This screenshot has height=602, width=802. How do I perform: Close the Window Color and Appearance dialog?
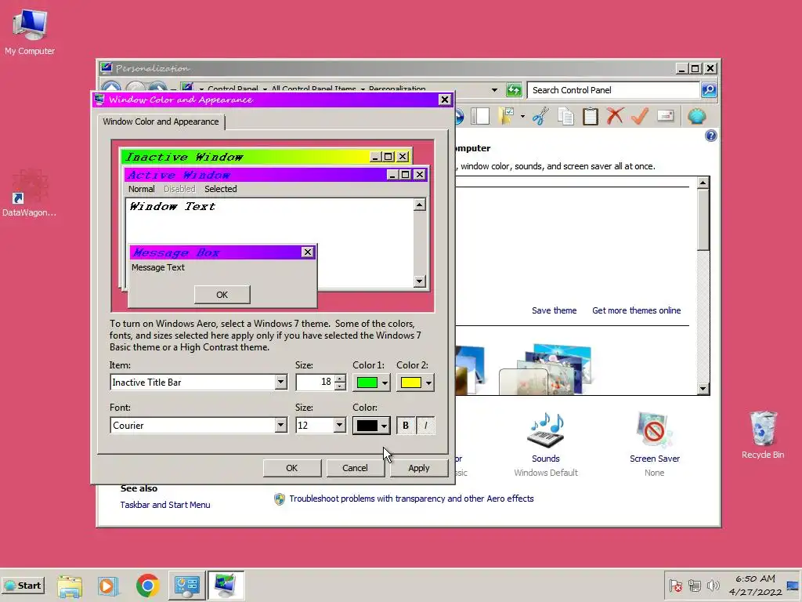coord(445,100)
